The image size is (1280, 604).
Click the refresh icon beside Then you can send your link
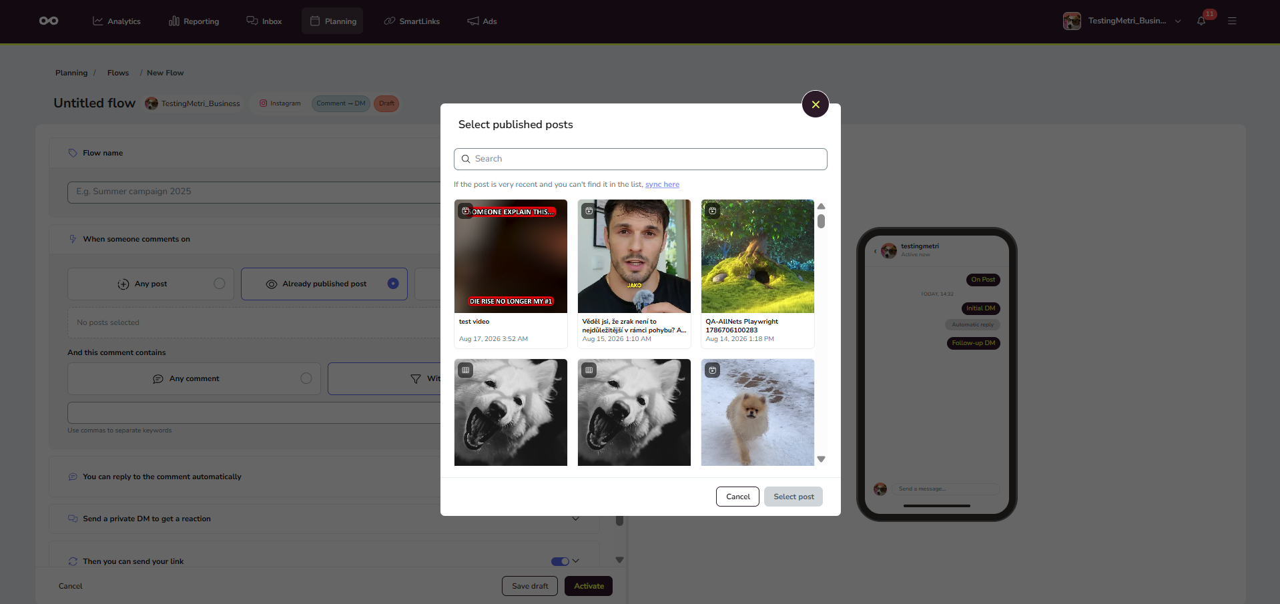(73, 561)
